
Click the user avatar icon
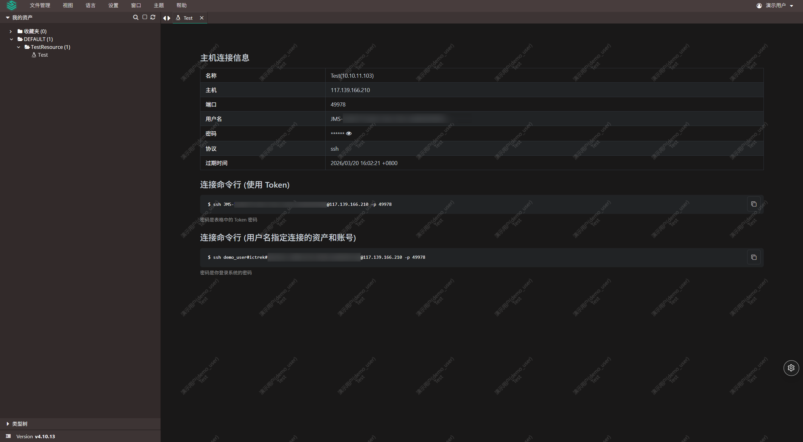pos(759,6)
